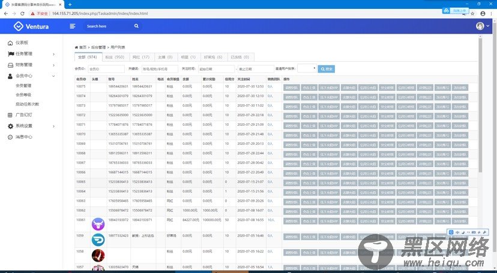The width and height of the screenshot is (497, 273).
Task: Switch to the 网红 (17) tab
Action: pyautogui.click(x=142, y=57)
